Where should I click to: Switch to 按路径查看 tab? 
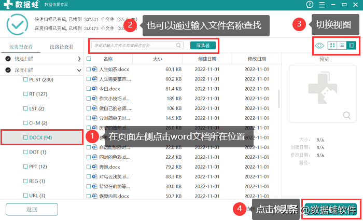[62, 47]
